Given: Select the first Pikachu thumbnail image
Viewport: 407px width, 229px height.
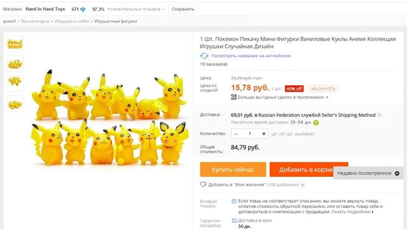Looking at the screenshot, I should (x=15, y=44).
